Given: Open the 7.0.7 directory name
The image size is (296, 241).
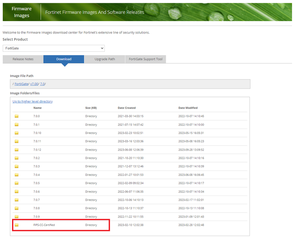Looking at the screenshot, I should 36,200.
